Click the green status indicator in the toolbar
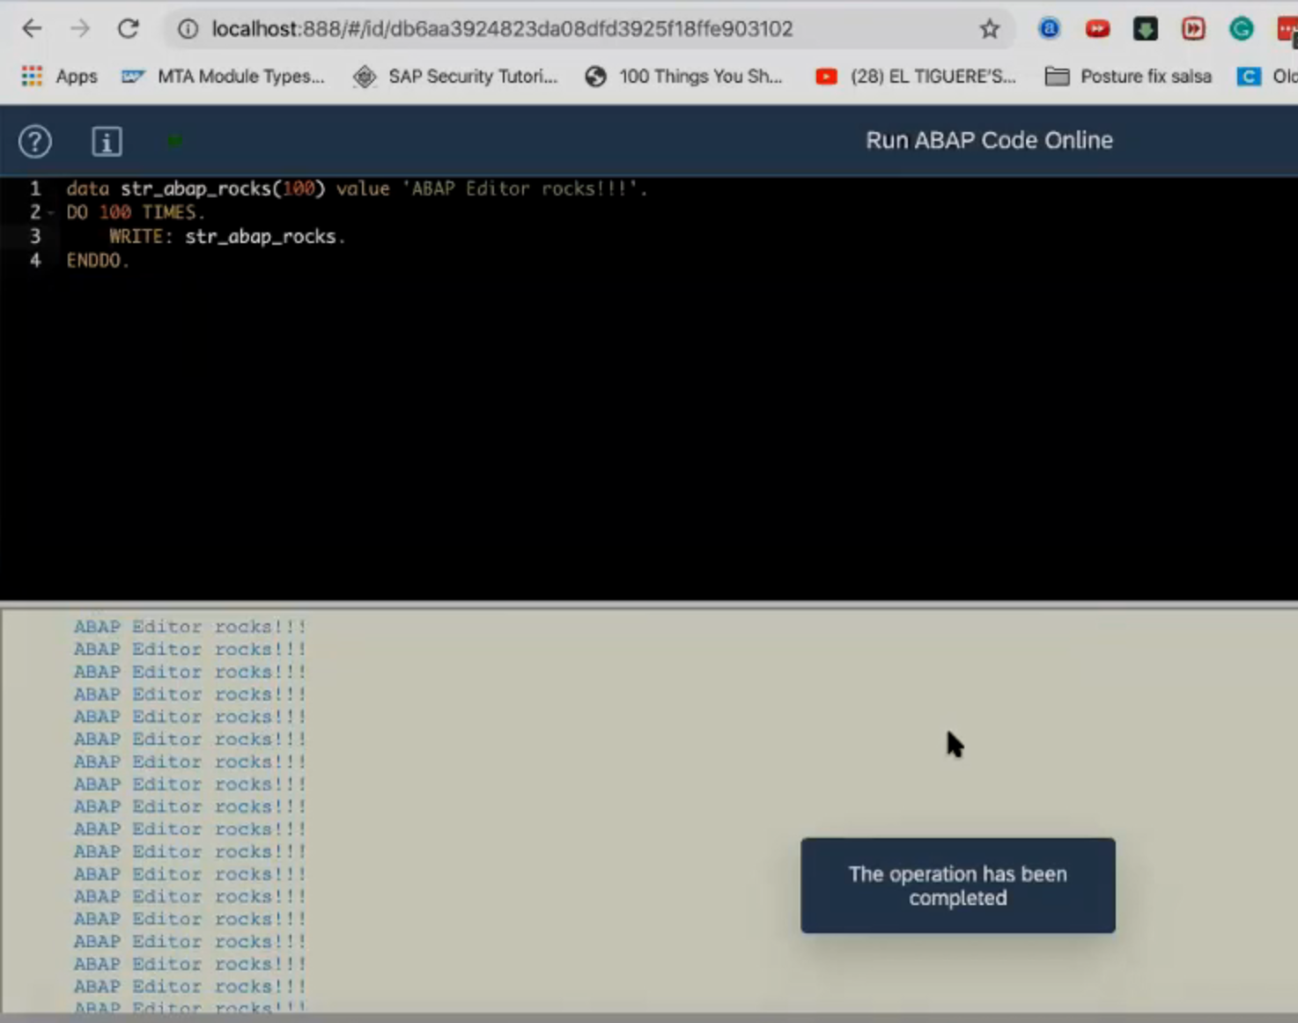Viewport: 1298px width, 1023px height. pyautogui.click(x=174, y=140)
